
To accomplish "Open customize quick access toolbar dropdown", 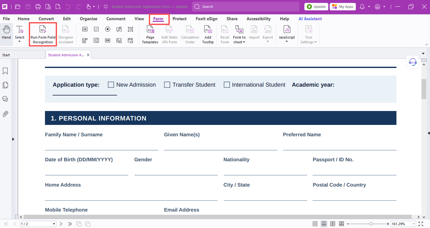I will pyautogui.click(x=106, y=7).
